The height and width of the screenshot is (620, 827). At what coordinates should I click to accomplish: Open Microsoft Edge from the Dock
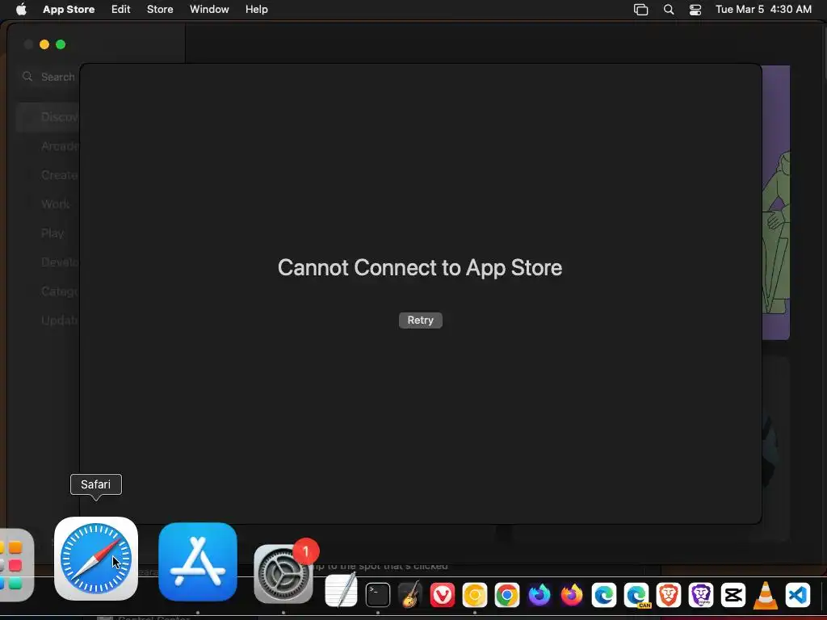tap(604, 595)
